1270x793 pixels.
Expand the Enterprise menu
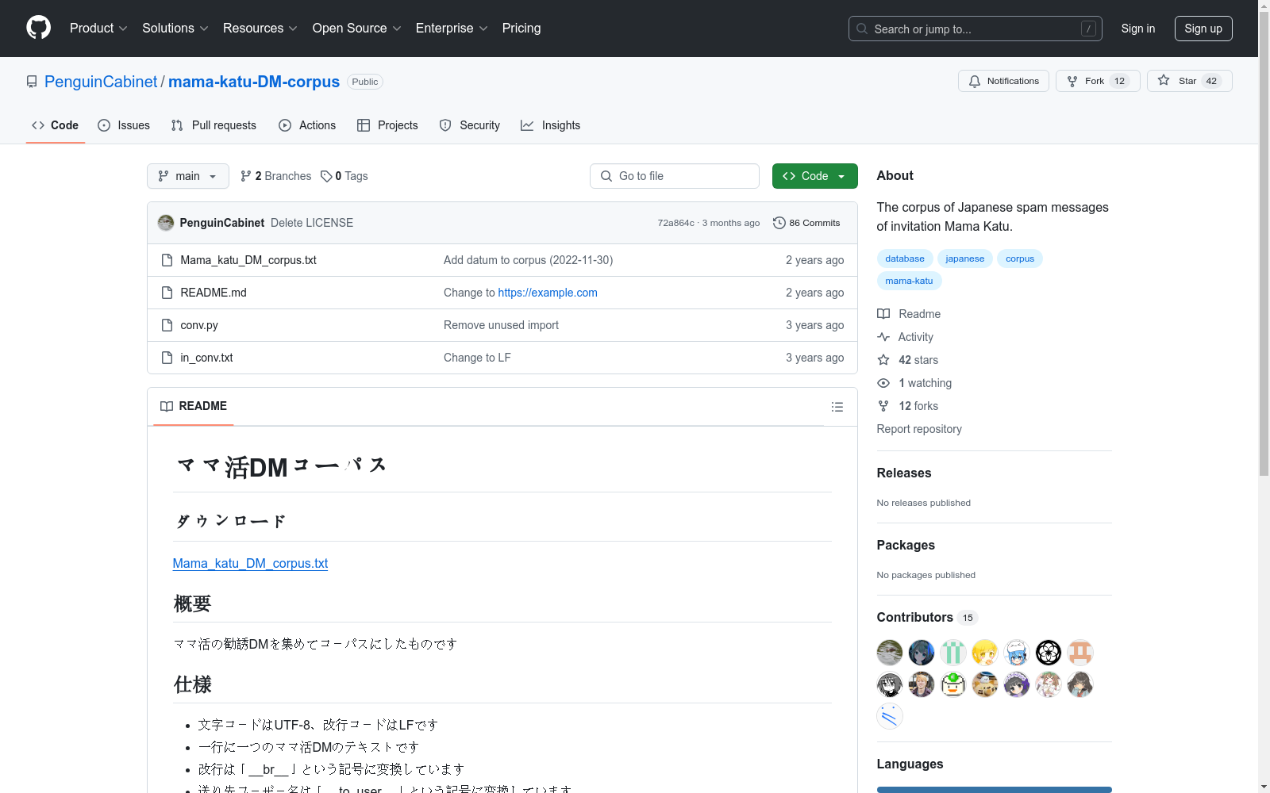[452, 28]
